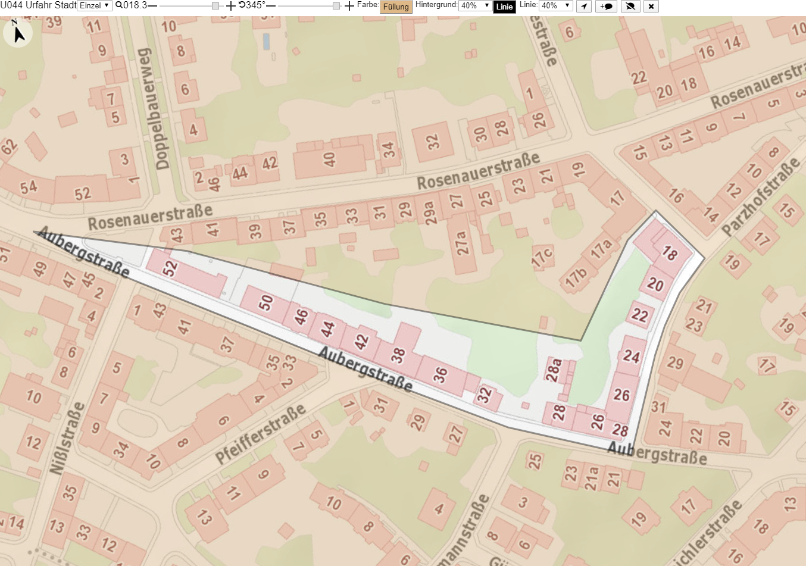806x566 pixels.
Task: Click the location arrow toolbar button
Action: pyautogui.click(x=584, y=6)
